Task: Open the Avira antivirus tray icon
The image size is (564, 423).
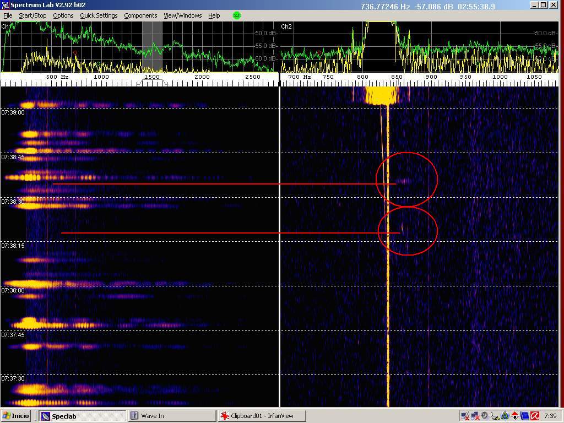Action: point(534,416)
